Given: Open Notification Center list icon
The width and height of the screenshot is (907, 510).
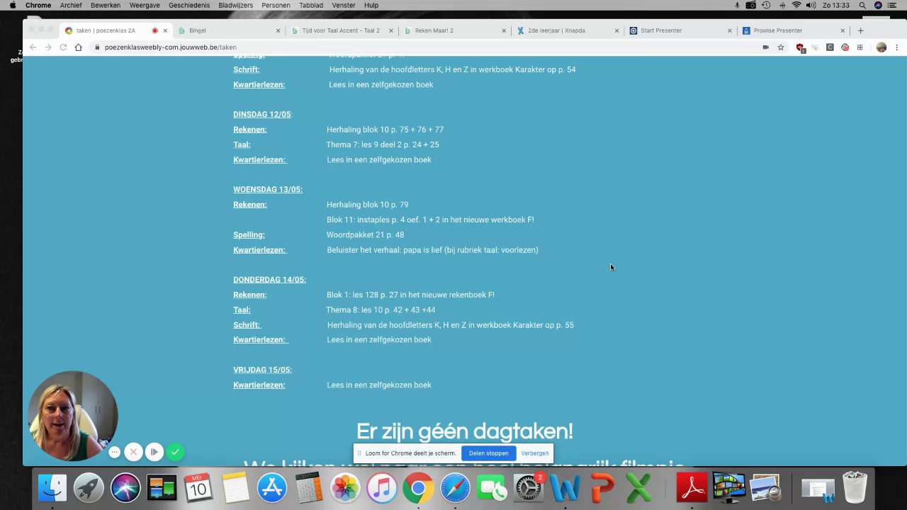Looking at the screenshot, I should coord(894,5).
